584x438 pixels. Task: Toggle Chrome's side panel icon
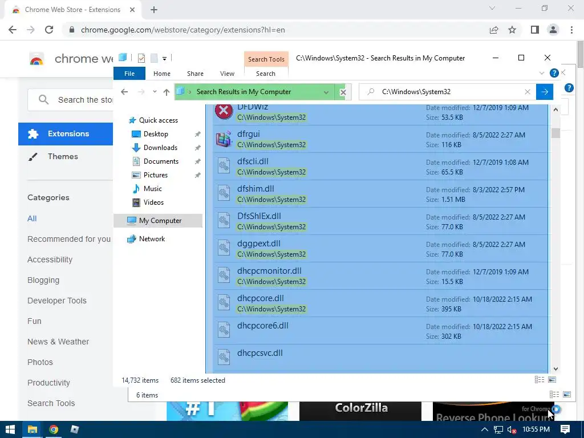535,30
